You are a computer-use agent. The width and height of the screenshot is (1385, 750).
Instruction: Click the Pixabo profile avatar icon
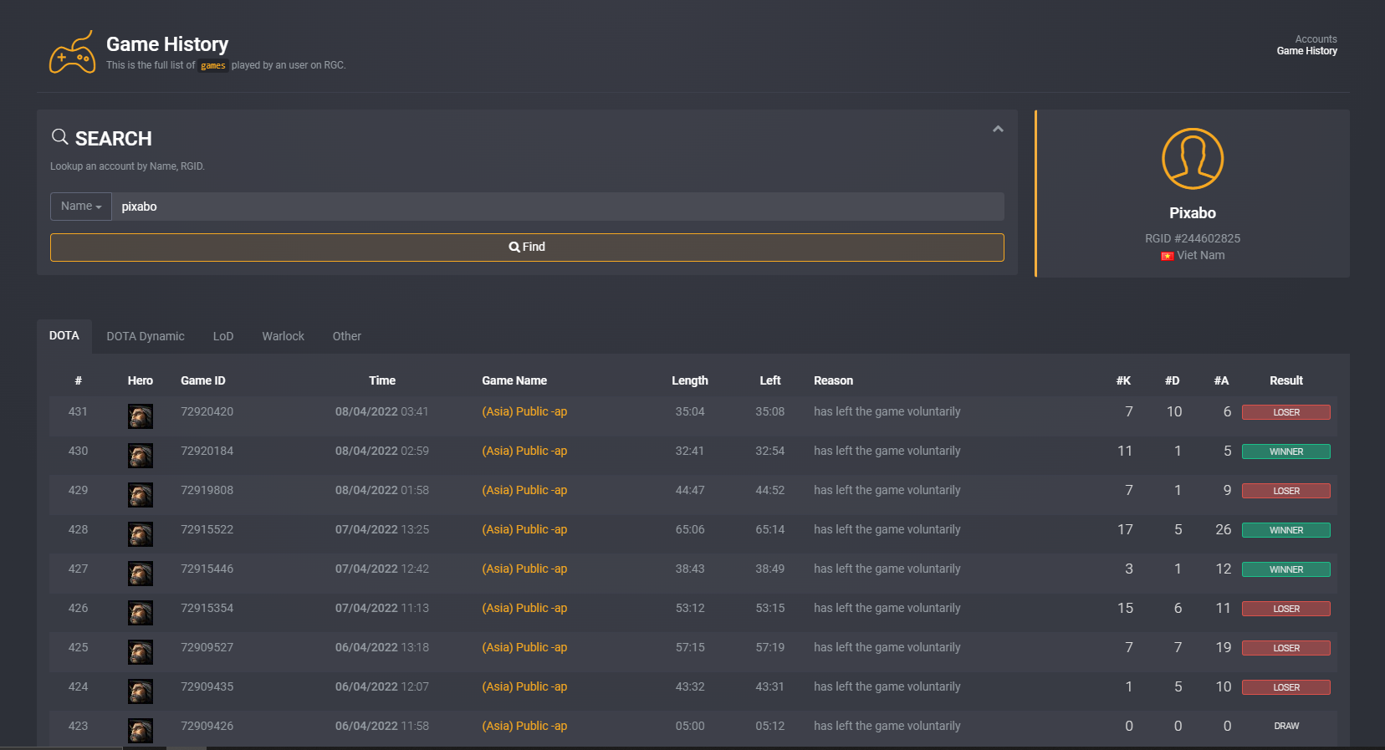point(1193,159)
